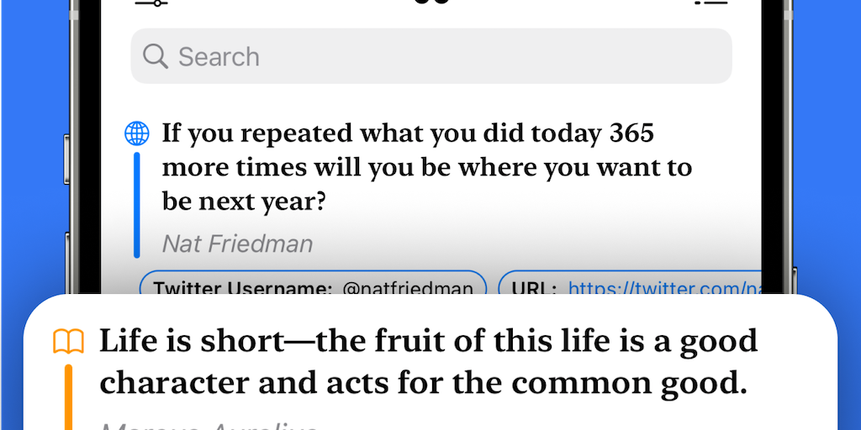Select the blue accent bar under the globe
Viewport: 861px width, 430px height.
point(136,204)
